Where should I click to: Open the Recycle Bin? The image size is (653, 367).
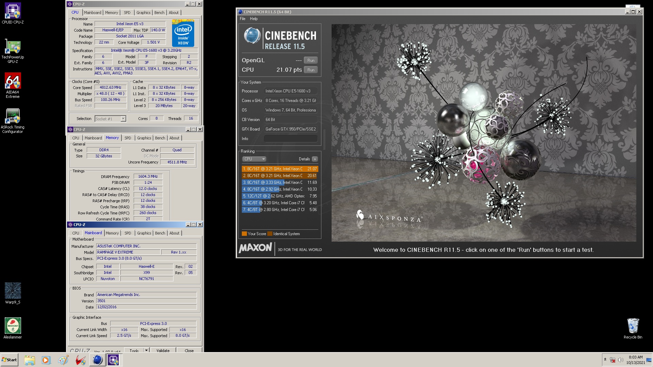633,328
